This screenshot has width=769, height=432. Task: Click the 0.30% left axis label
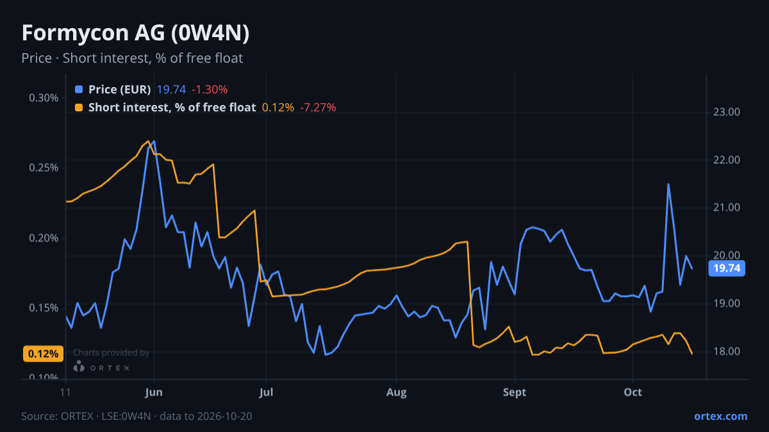pyautogui.click(x=44, y=98)
